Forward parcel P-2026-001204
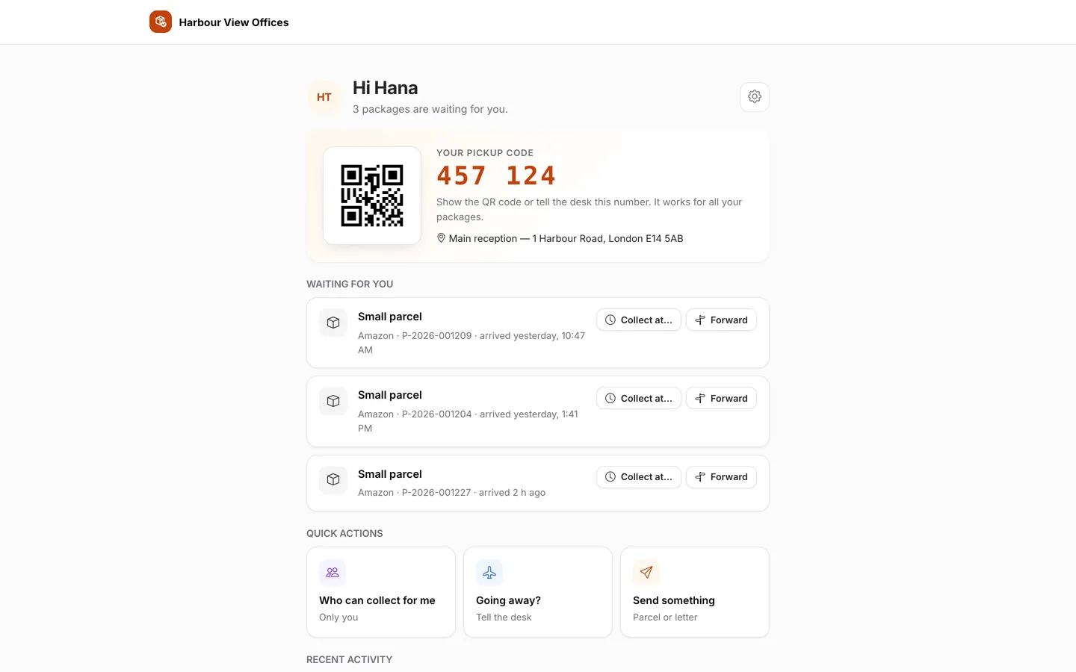The image size is (1076, 672). tap(721, 398)
